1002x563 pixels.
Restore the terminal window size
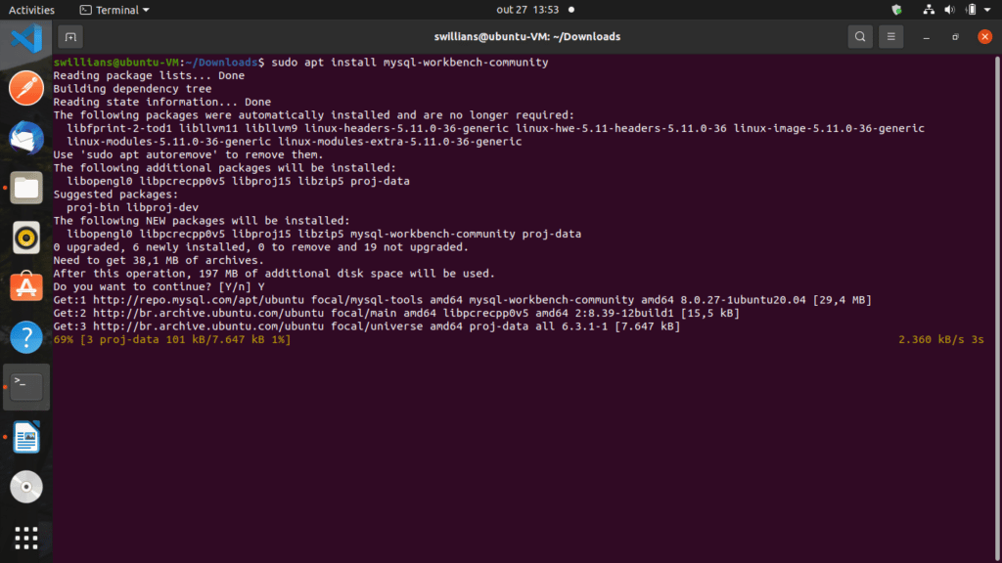(x=955, y=37)
